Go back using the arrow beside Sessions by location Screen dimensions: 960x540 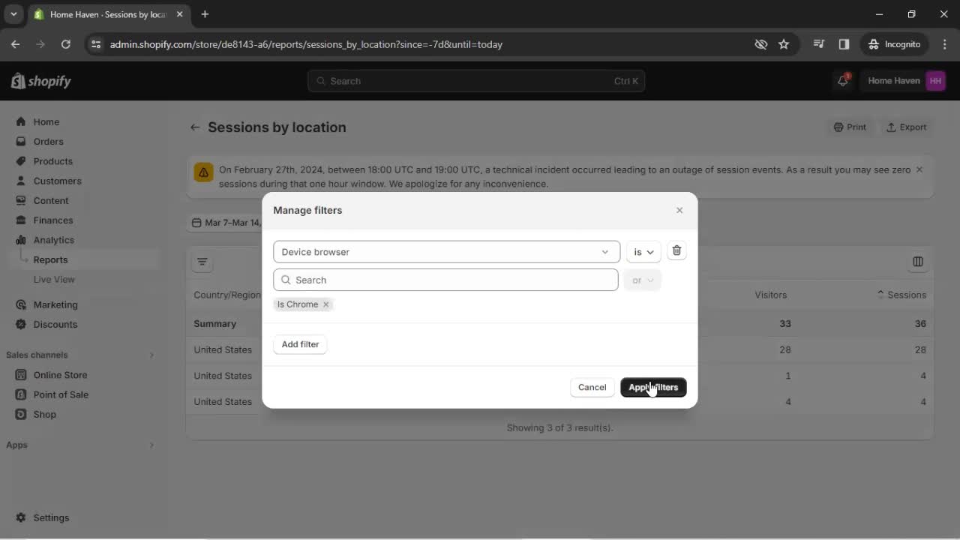click(195, 127)
